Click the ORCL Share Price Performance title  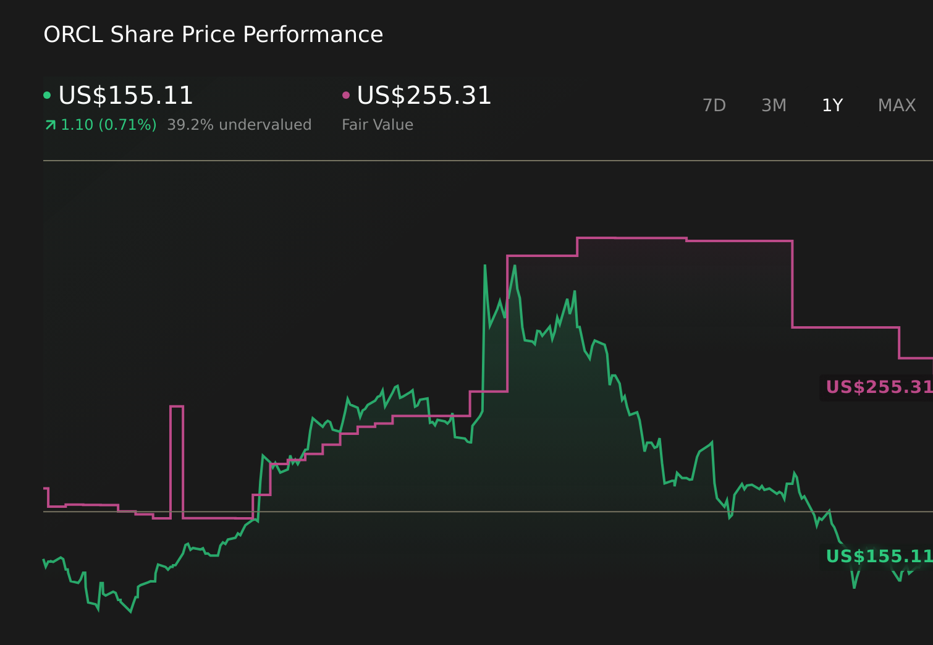pos(213,35)
